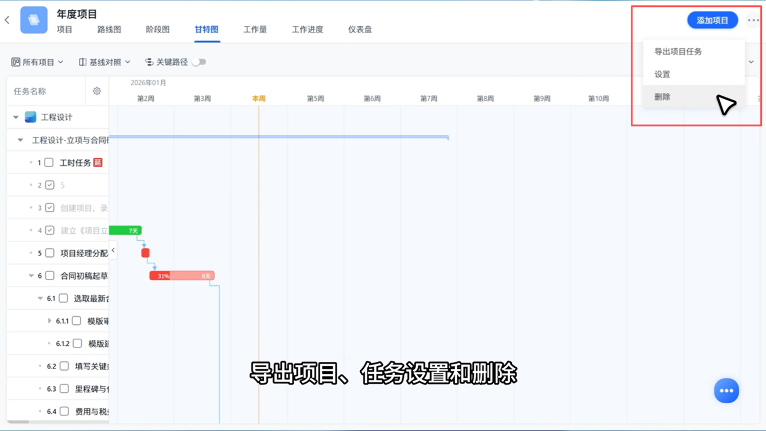Viewport: 766px width, 431px height.
Task: Open task column settings gear
Action: pyautogui.click(x=97, y=91)
